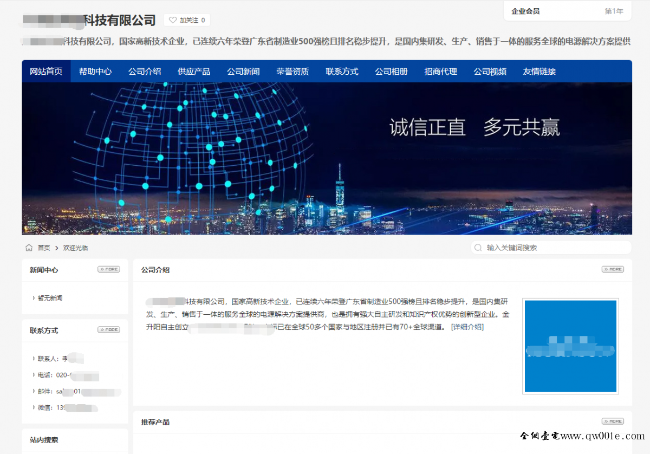This screenshot has height=454, width=650.
Task: Open the 供应产品 navigation menu item
Action: [x=194, y=72]
